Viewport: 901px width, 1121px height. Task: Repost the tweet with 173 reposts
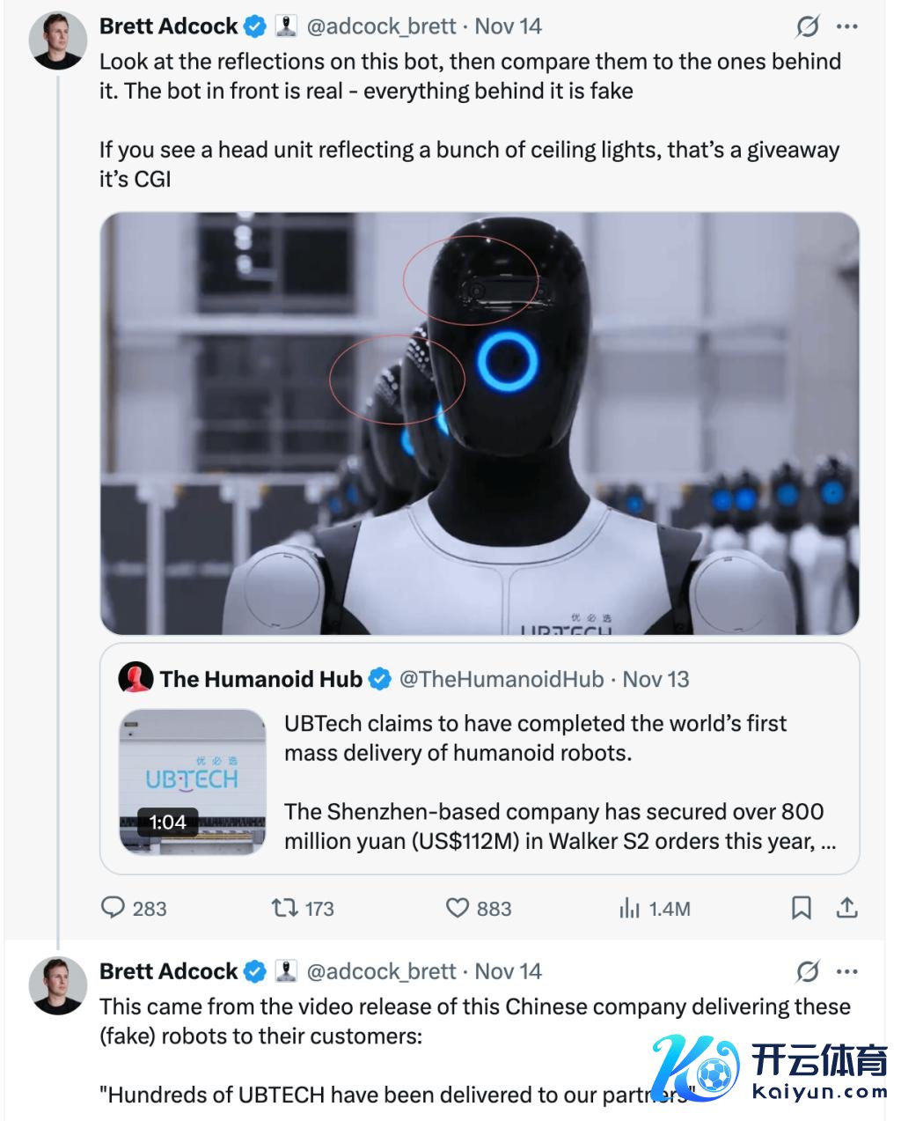click(x=283, y=907)
